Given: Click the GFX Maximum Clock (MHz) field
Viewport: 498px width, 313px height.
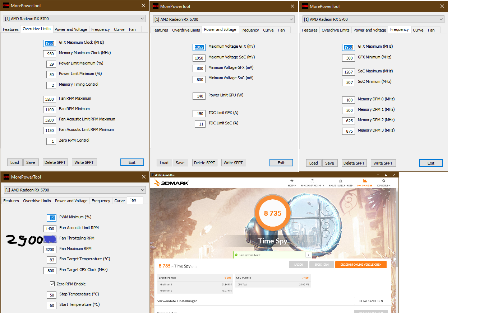Looking at the screenshot, I should pyautogui.click(x=50, y=43).
